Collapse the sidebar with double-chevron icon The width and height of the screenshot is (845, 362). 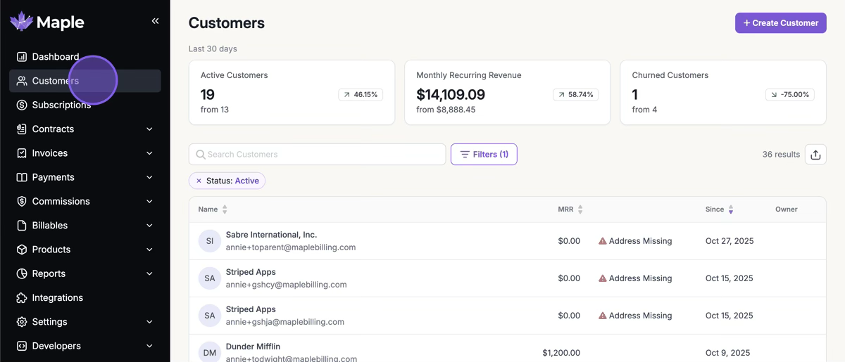pos(155,21)
